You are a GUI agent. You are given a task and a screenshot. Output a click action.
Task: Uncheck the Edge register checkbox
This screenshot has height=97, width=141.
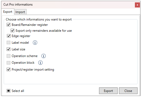pyautogui.click(x=9, y=36)
